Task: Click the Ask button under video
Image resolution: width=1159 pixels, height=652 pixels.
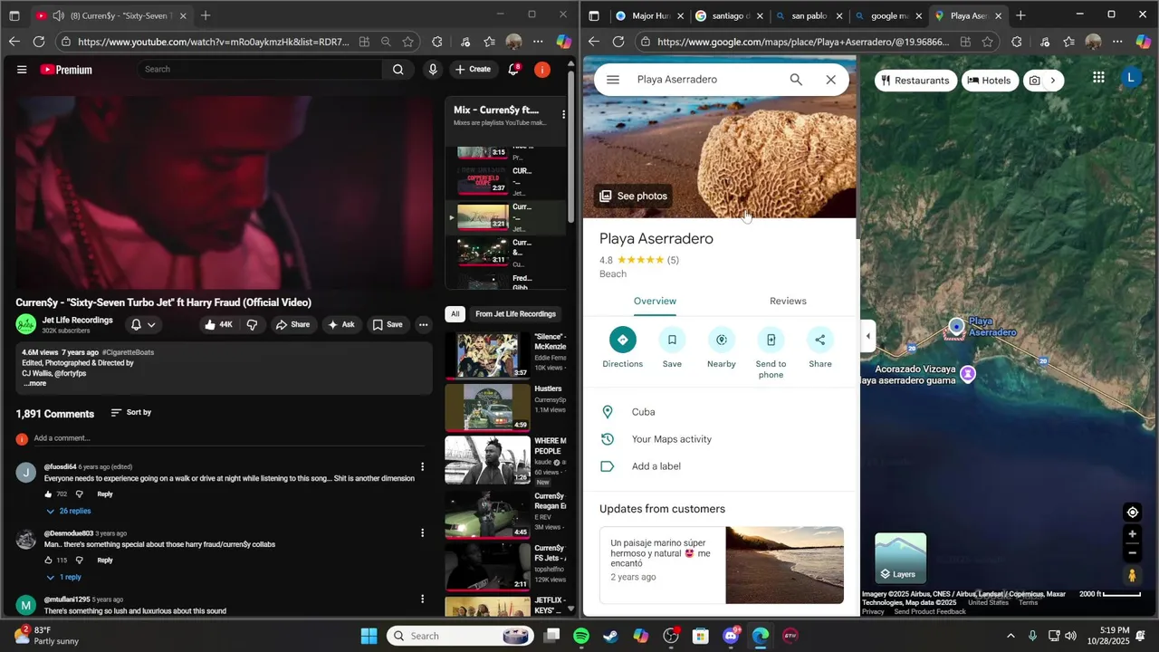Action: pos(340,324)
